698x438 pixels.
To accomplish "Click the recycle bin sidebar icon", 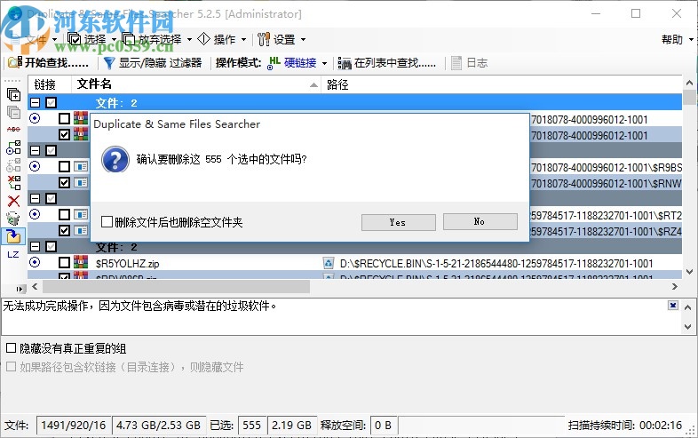I will 13,219.
